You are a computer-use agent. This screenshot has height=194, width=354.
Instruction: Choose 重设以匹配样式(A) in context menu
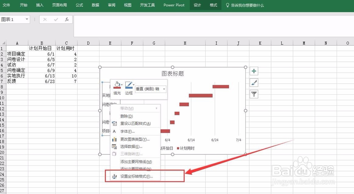tap(135, 123)
